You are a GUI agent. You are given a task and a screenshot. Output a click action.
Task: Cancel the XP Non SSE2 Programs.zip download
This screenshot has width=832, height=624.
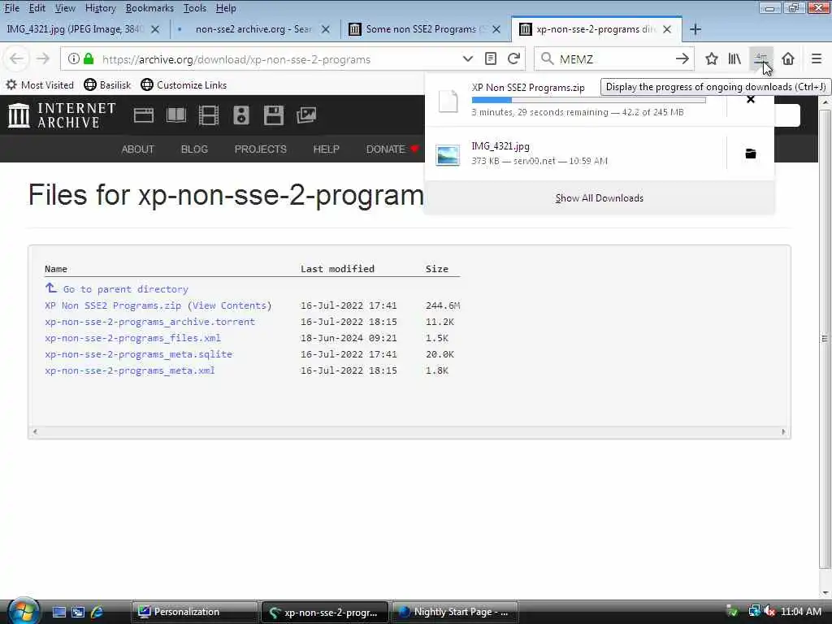(x=750, y=99)
